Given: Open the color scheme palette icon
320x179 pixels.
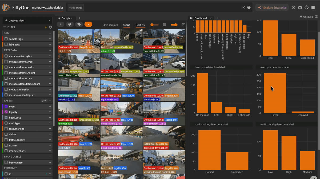Looking at the screenshot, I should pos(70,24).
